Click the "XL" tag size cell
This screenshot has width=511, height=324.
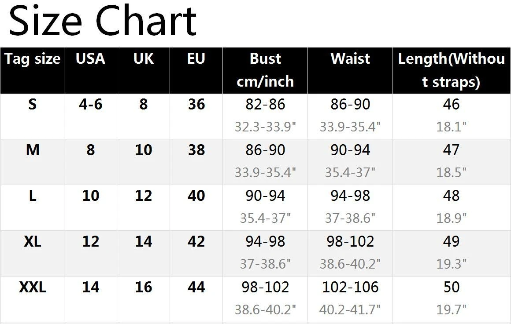pos(32,242)
